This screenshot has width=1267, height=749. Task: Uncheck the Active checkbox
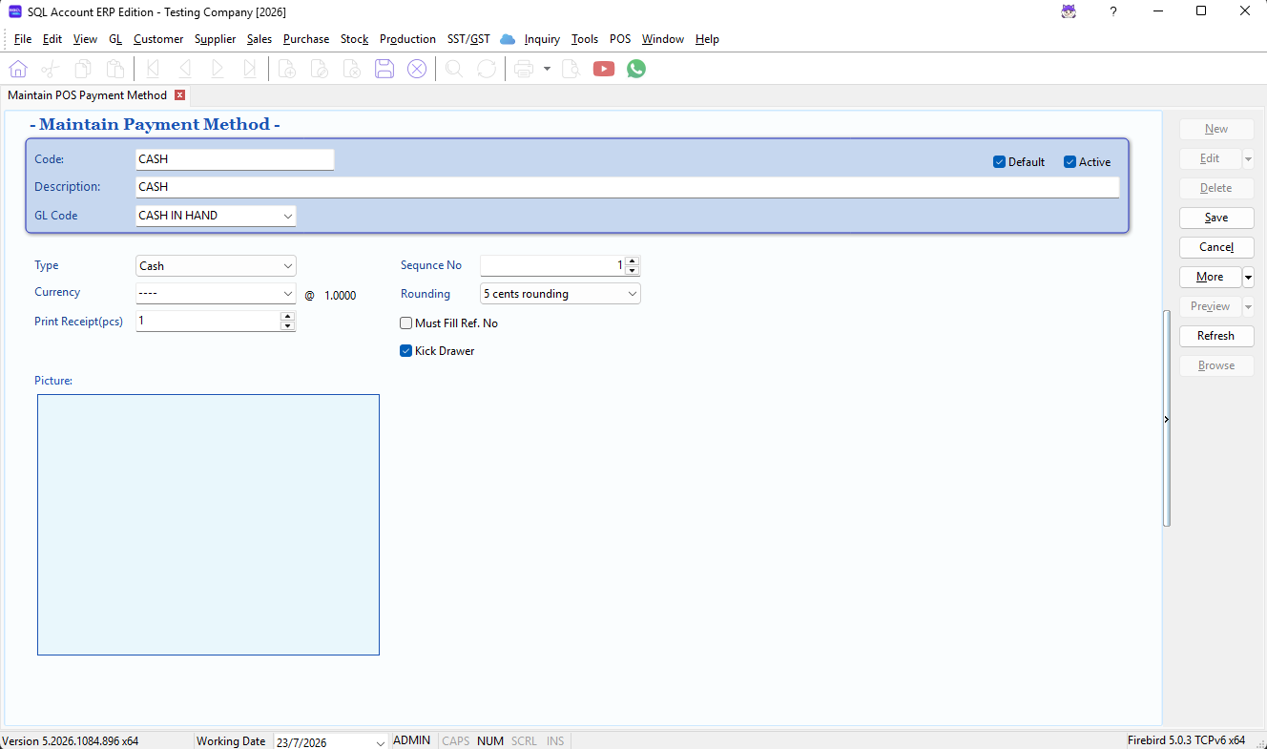[x=1070, y=162]
